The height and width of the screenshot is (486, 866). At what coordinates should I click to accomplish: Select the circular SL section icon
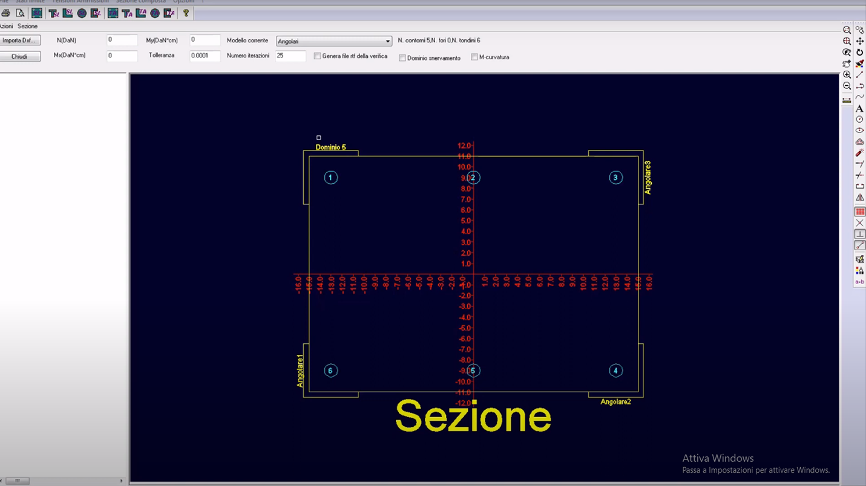pos(82,13)
